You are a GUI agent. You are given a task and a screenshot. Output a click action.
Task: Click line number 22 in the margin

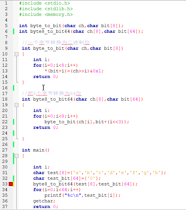point(5,122)
